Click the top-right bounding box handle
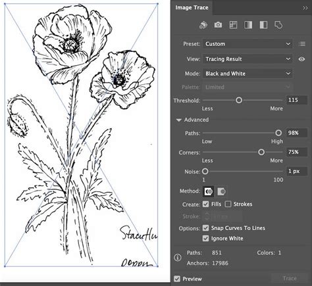312x286 pixels. click(157, 4)
